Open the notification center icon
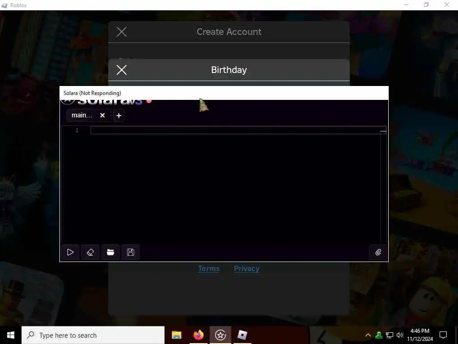The image size is (458, 344). [443, 335]
